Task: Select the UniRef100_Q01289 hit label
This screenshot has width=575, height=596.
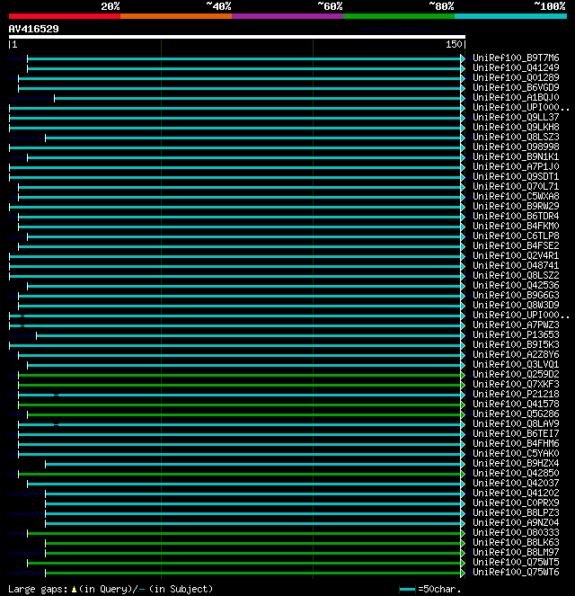Action: [516, 77]
